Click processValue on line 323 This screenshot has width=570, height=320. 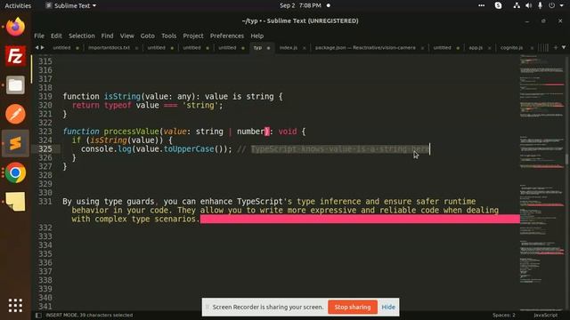pyautogui.click(x=132, y=132)
